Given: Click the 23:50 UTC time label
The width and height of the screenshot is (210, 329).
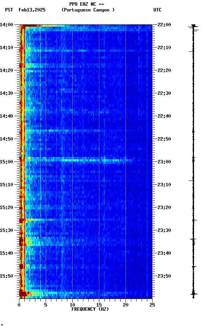Looking at the screenshot, I should pyautogui.click(x=164, y=276).
